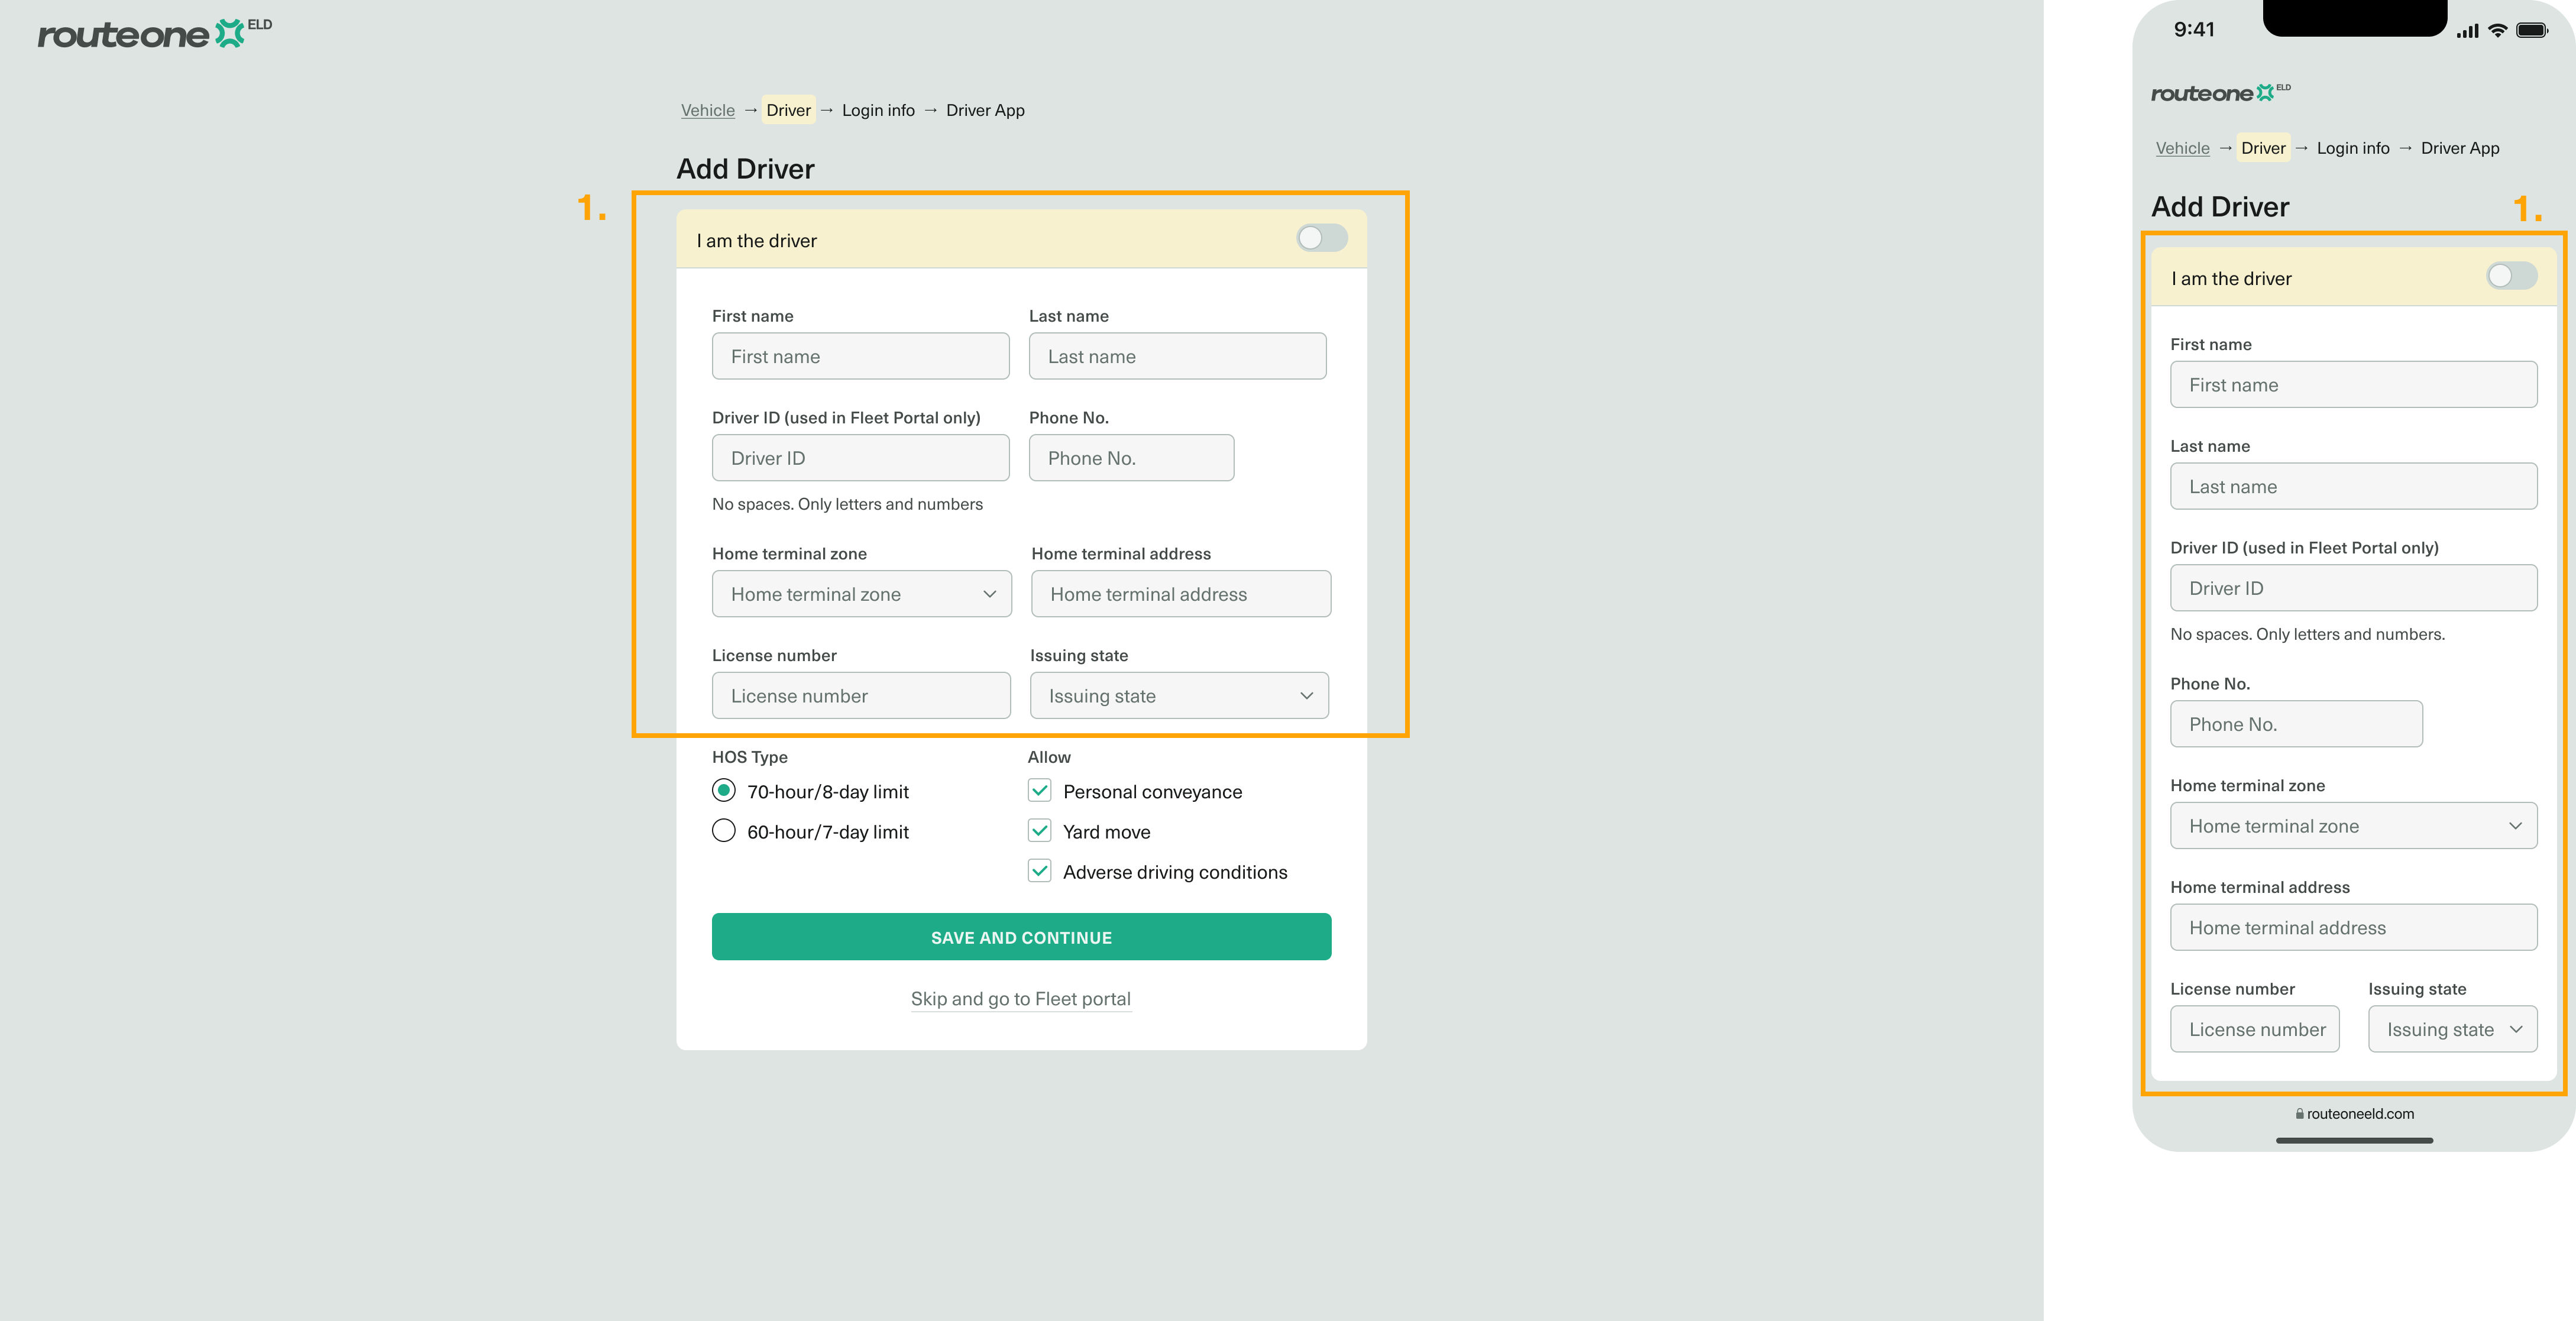This screenshot has width=2576, height=1321.
Task: Click routeoneeld.com address in mobile browser bar
Action: click(2360, 1113)
